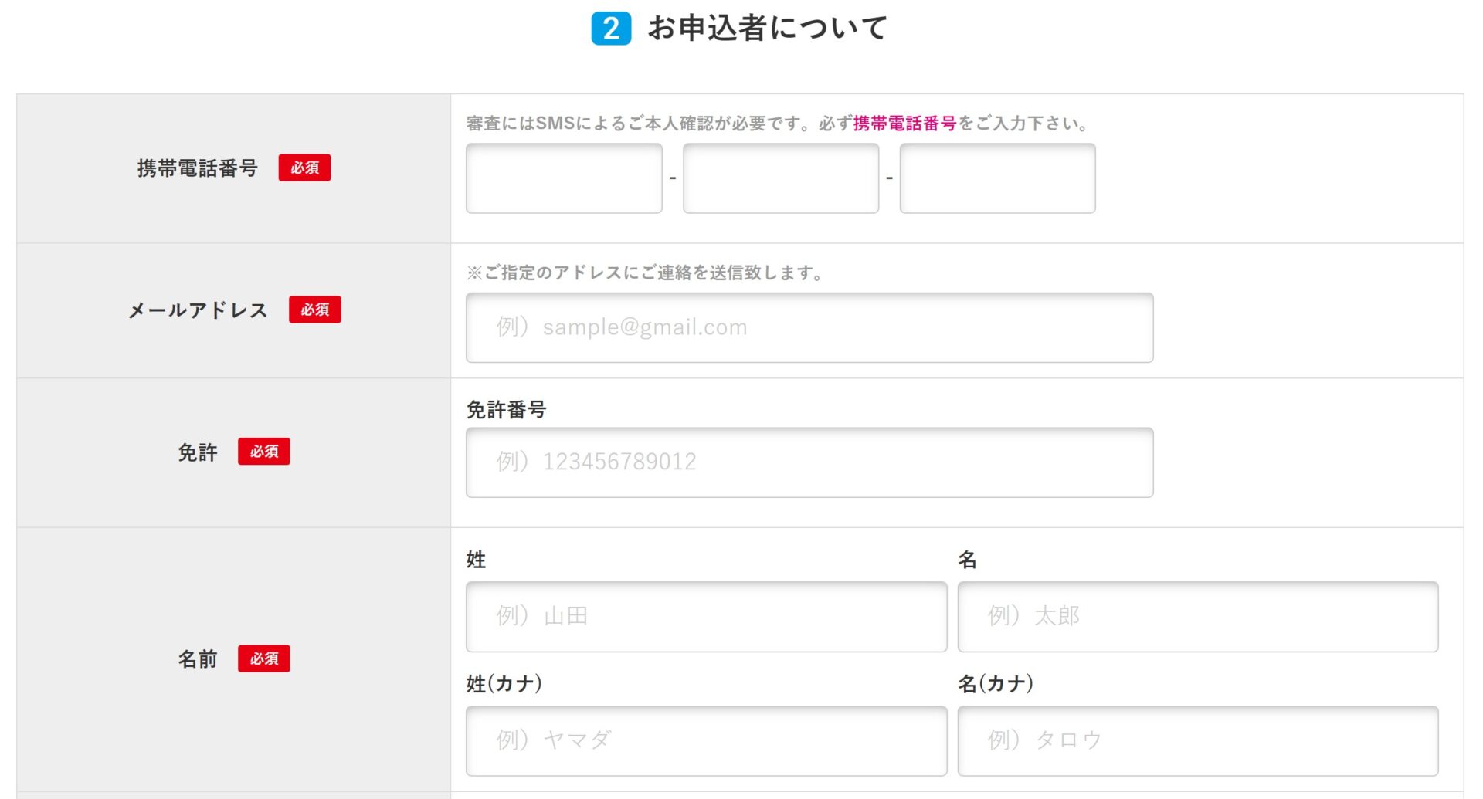The image size is (1483, 799).
Task: Click the 免許番号 license number field
Action: [809, 462]
